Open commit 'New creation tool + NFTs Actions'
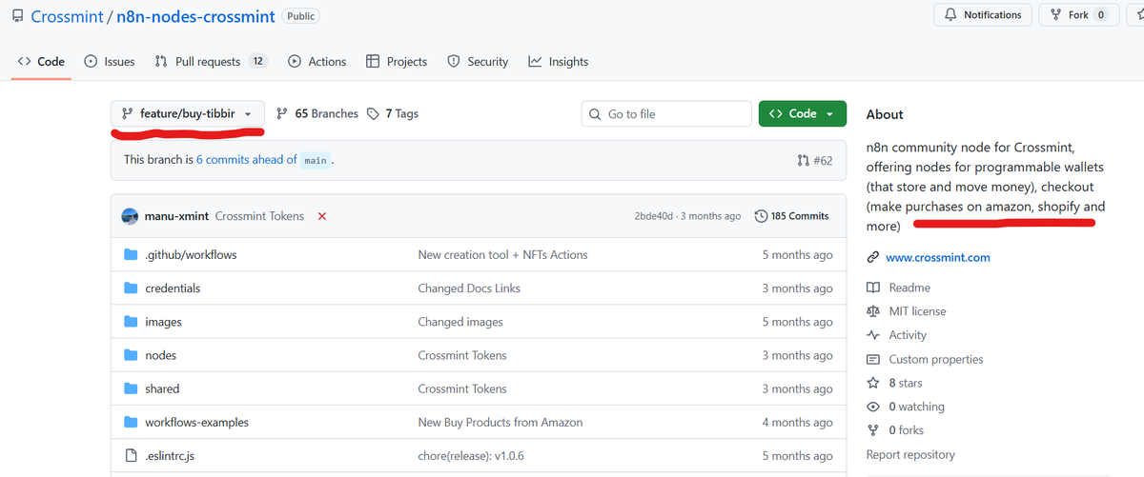 click(x=502, y=255)
